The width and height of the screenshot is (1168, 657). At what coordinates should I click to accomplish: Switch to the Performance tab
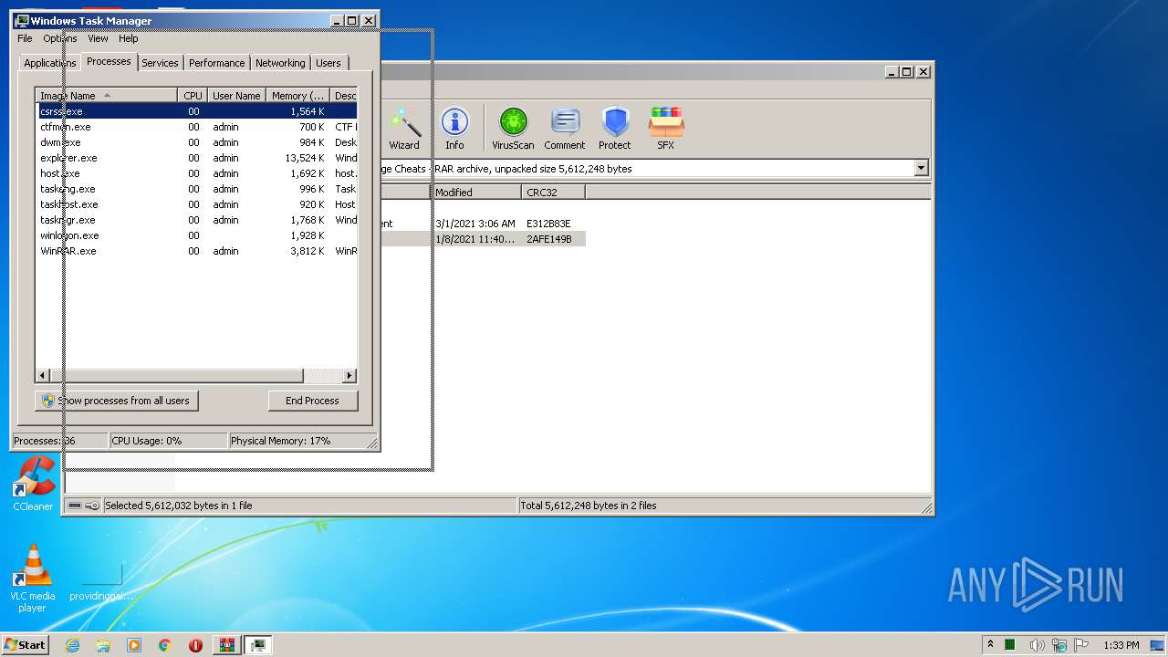coord(217,63)
